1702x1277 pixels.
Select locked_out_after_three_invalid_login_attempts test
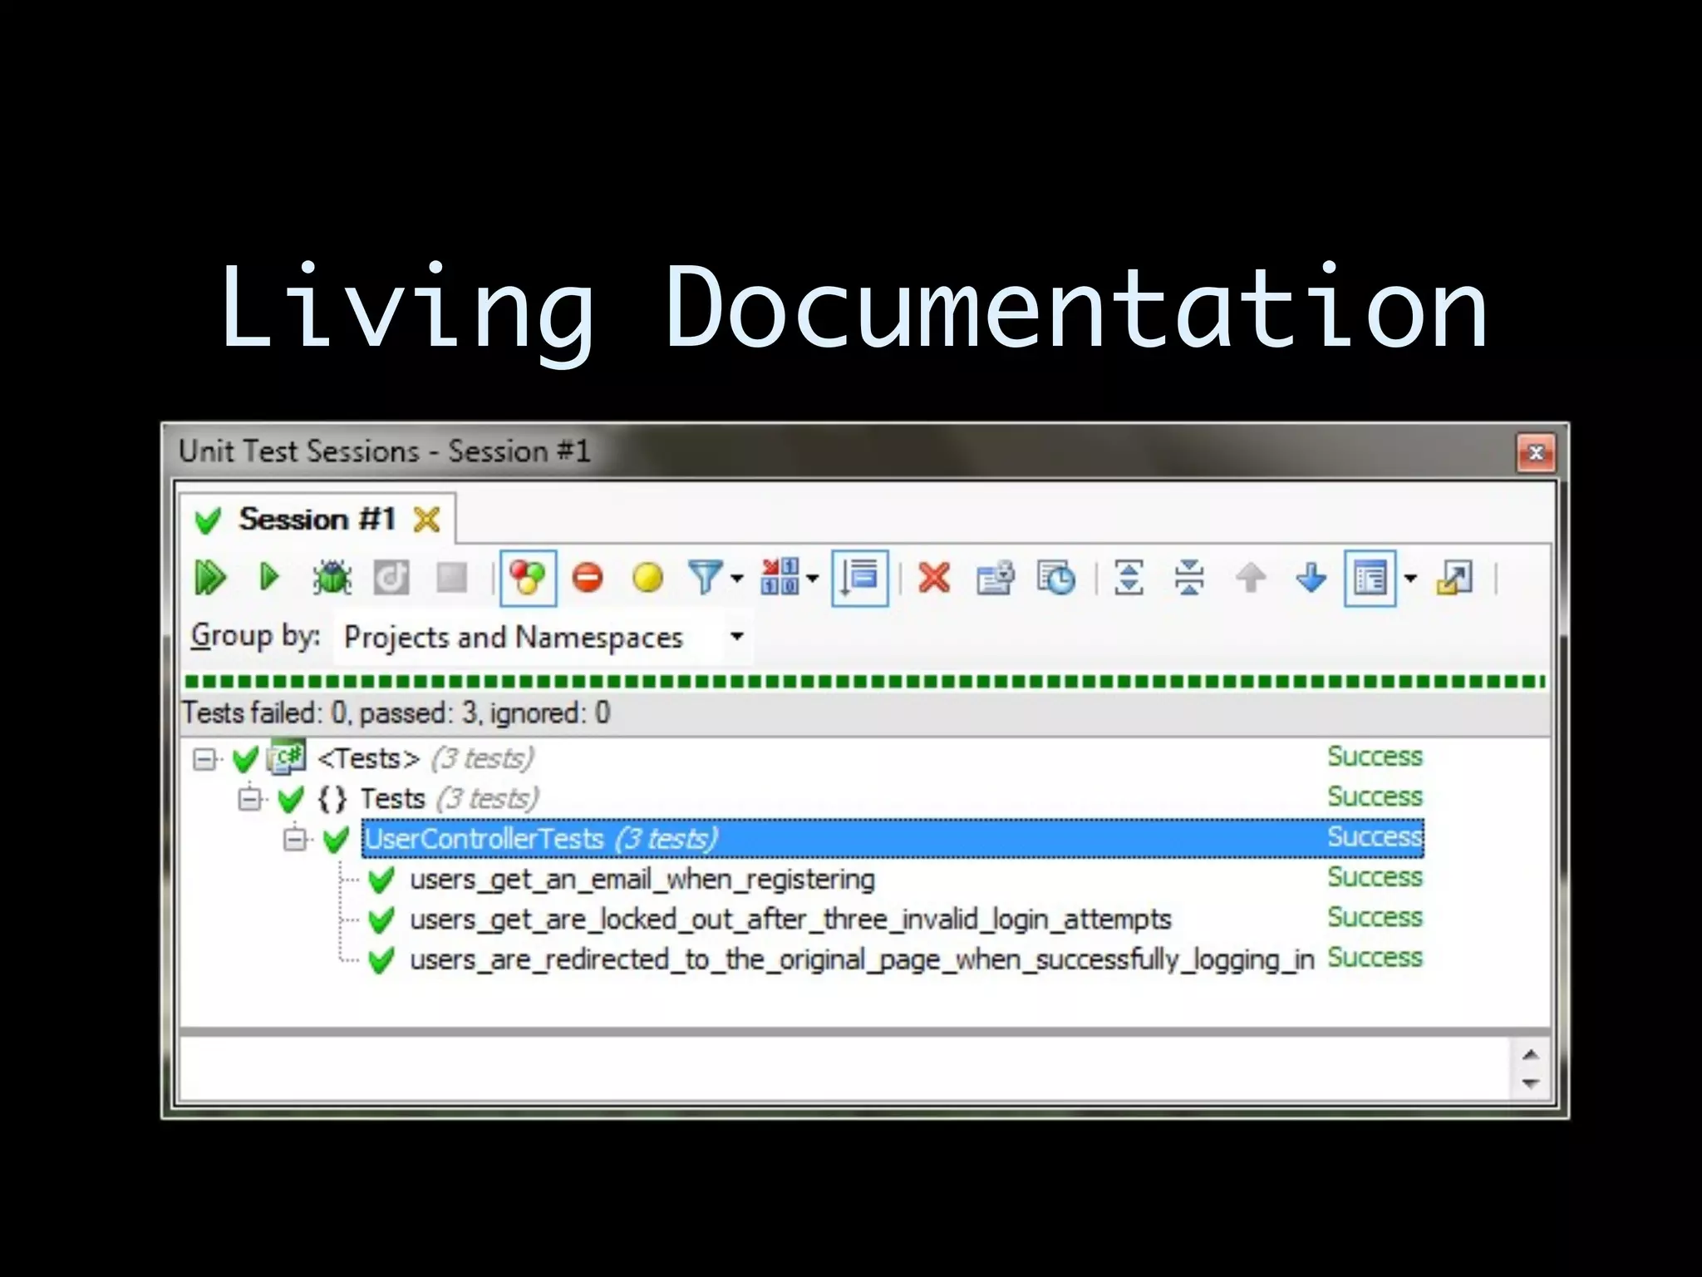(x=790, y=920)
